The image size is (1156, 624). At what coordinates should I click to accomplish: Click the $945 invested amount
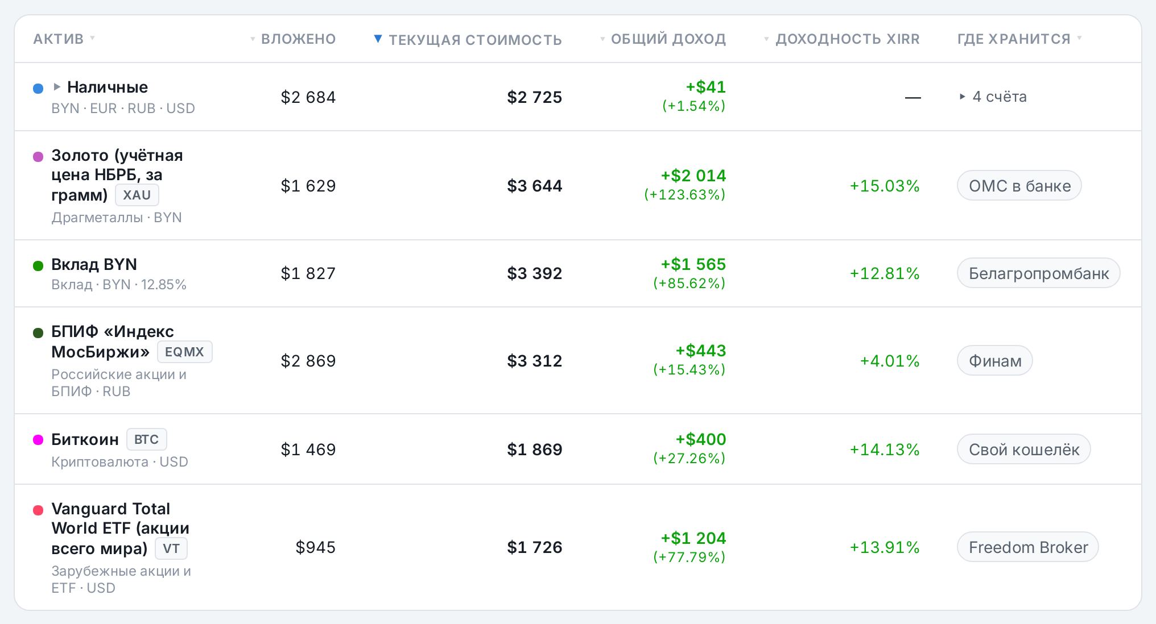tap(316, 547)
